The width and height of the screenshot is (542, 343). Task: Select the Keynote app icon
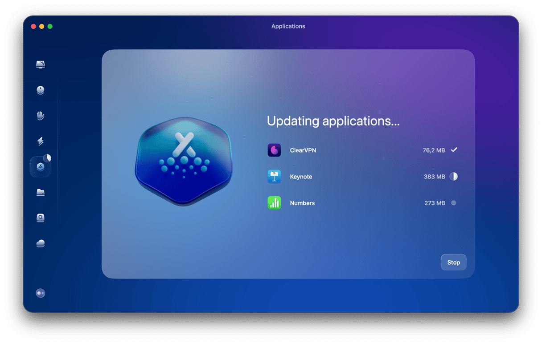[x=274, y=177]
